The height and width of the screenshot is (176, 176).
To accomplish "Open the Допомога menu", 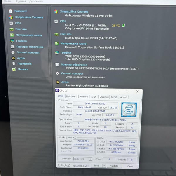I will (36, 1).
